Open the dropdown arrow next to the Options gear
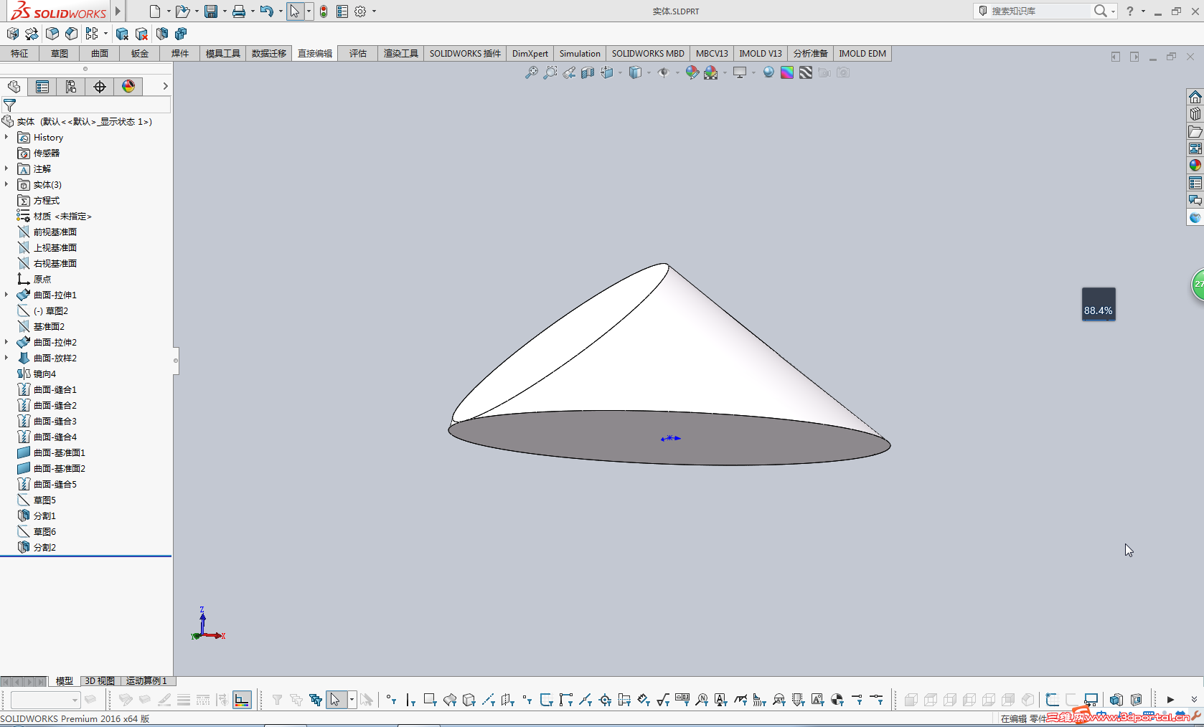Viewport: 1204px width, 727px height. click(374, 11)
